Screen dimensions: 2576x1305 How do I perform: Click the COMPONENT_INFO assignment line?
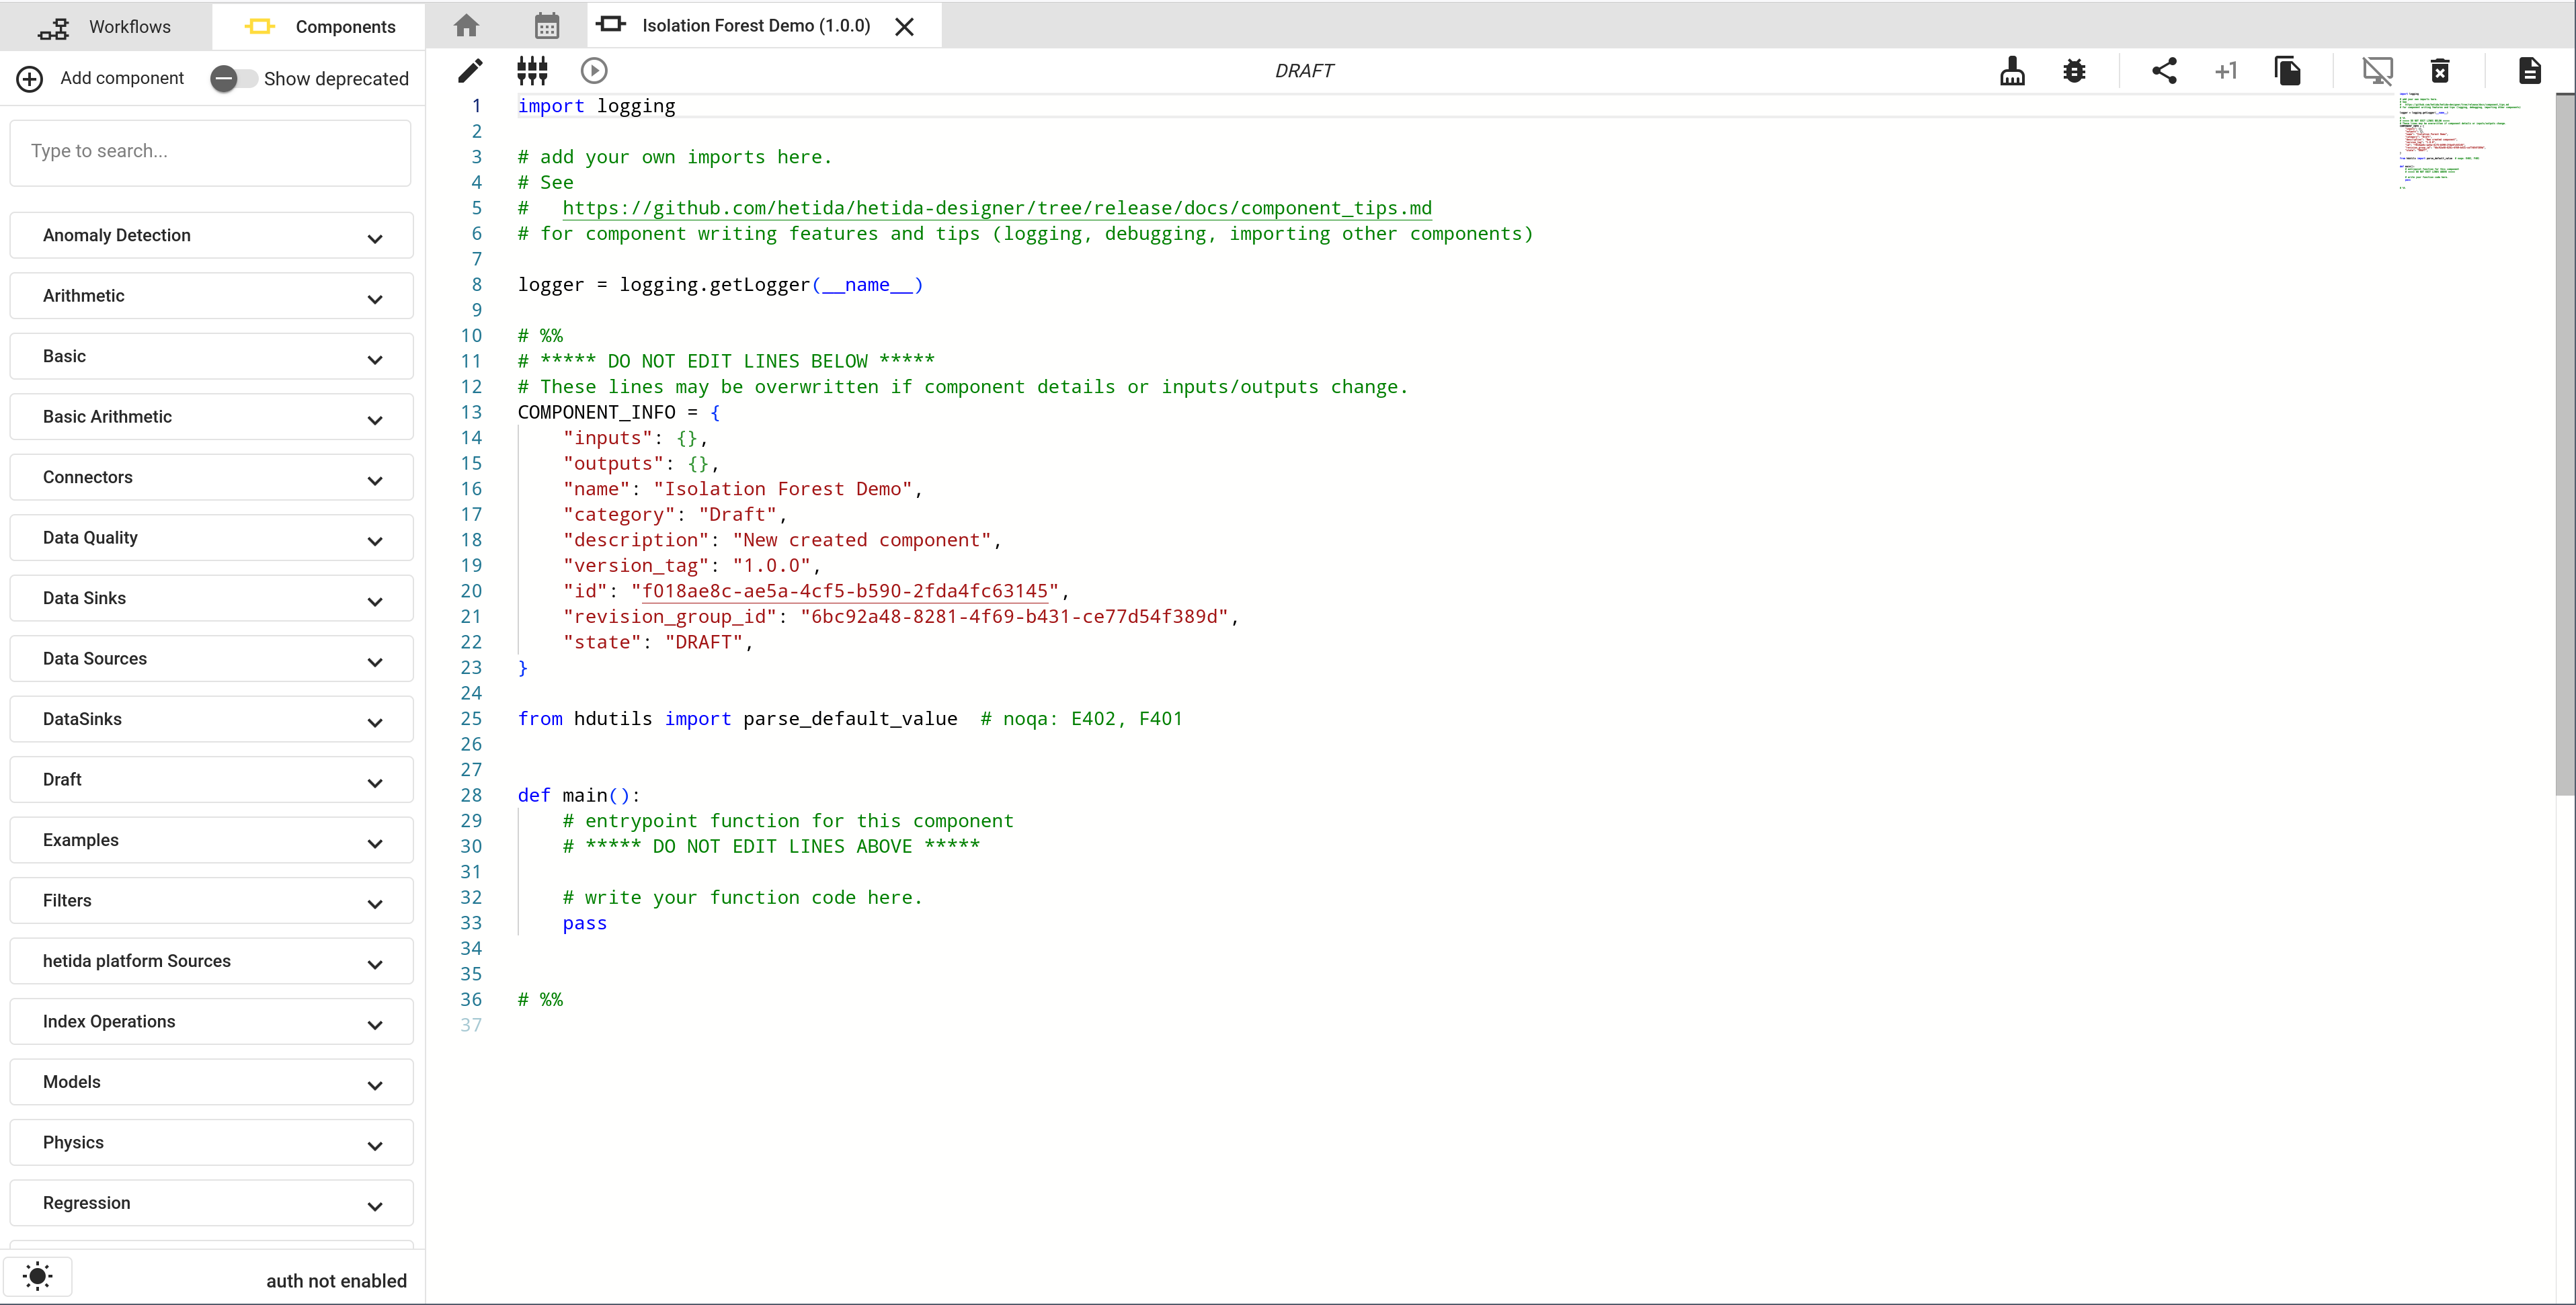pyautogui.click(x=618, y=413)
